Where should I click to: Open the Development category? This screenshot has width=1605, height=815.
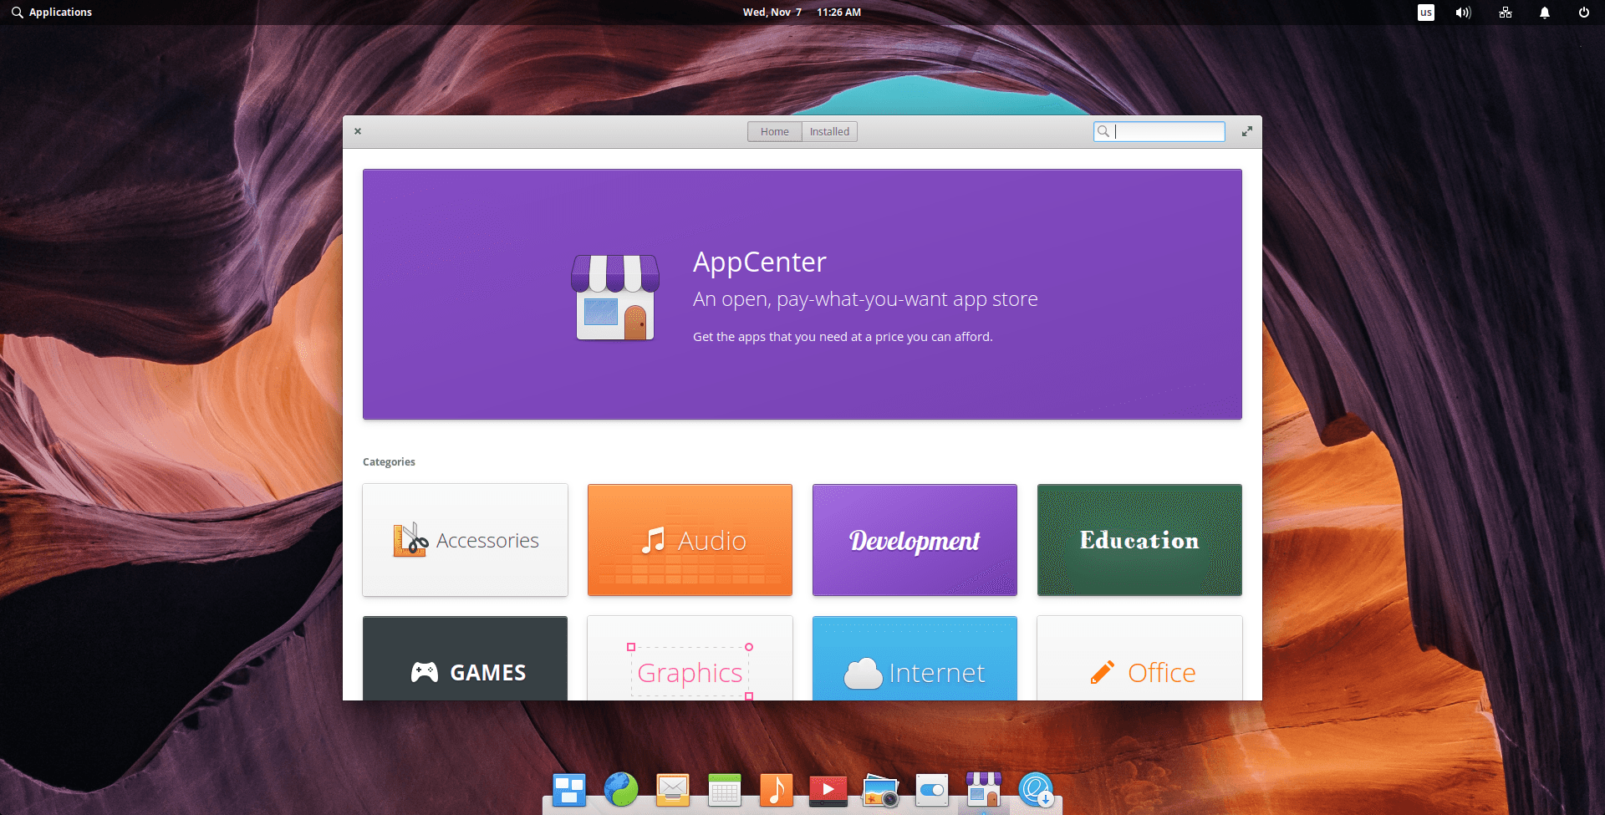915,540
